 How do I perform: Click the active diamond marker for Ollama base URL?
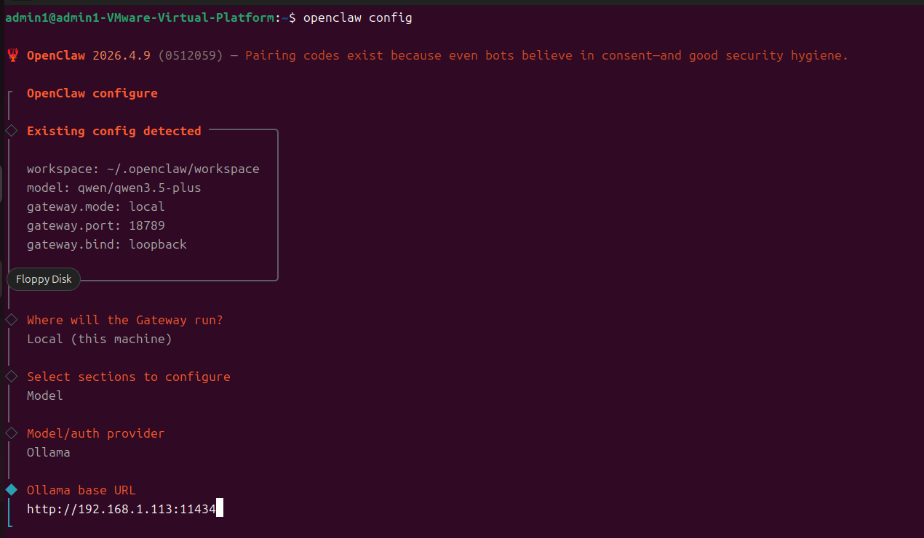pos(11,490)
